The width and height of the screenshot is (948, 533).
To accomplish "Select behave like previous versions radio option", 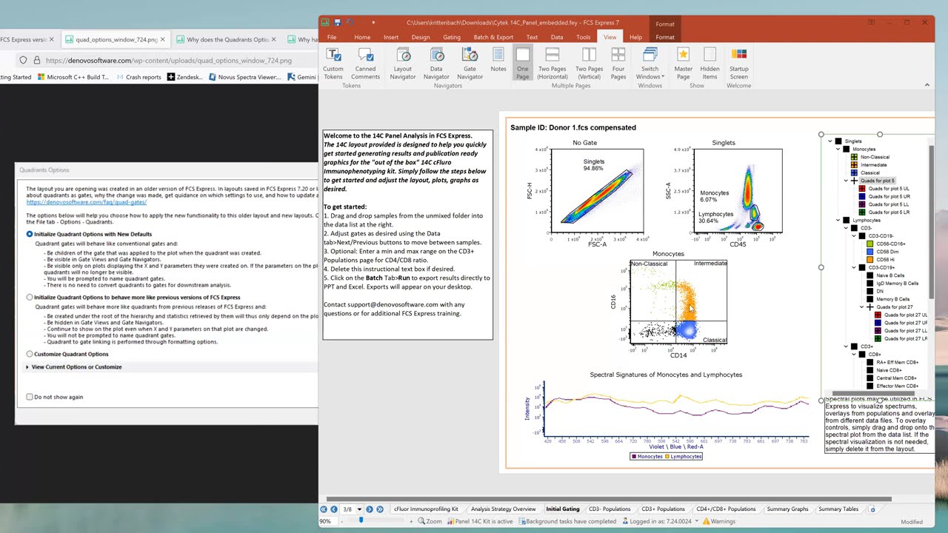I will tap(30, 298).
